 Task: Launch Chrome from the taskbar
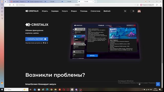coord(51,89)
